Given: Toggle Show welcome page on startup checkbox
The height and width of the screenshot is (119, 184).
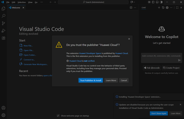Looking at the screenshot, I should click(x=58, y=116).
